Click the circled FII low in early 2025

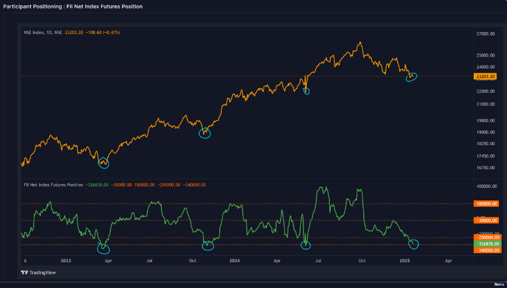pos(413,244)
